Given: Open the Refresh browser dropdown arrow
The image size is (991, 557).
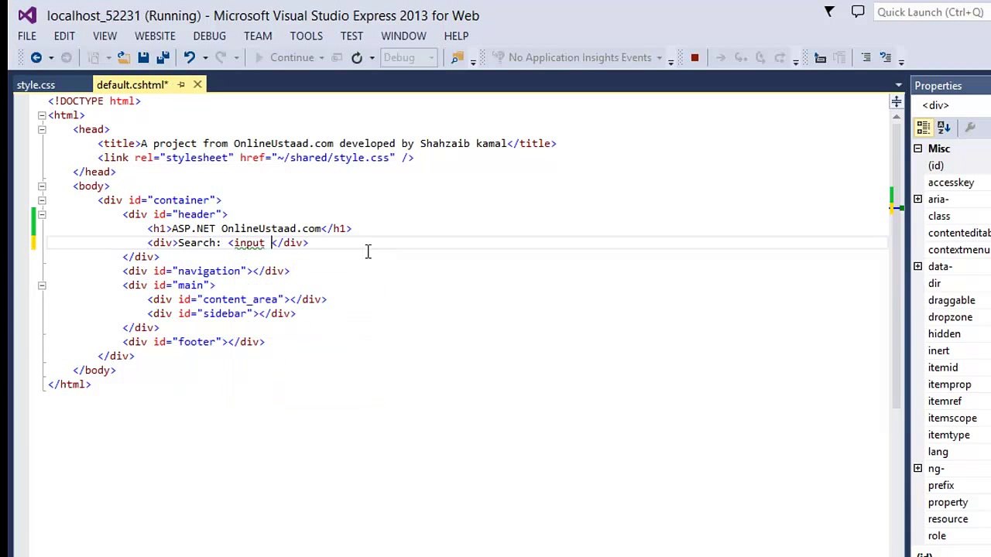Looking at the screenshot, I should 372,57.
